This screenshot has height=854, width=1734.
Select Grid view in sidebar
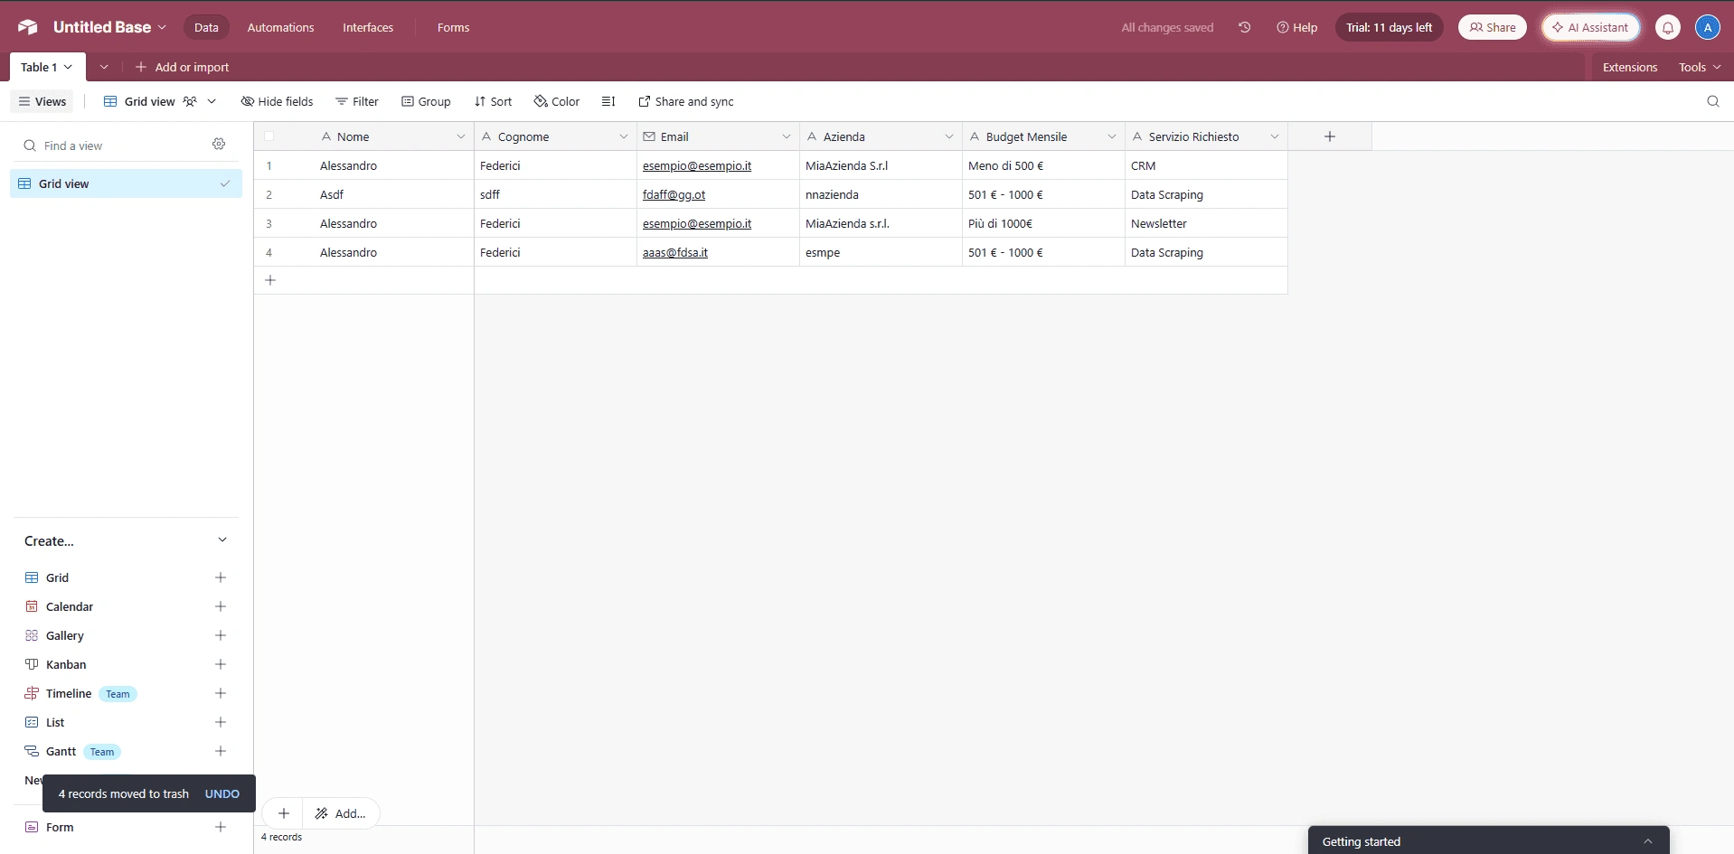point(126,183)
